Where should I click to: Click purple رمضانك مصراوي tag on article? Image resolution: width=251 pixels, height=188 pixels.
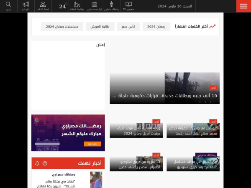tap(206, 155)
